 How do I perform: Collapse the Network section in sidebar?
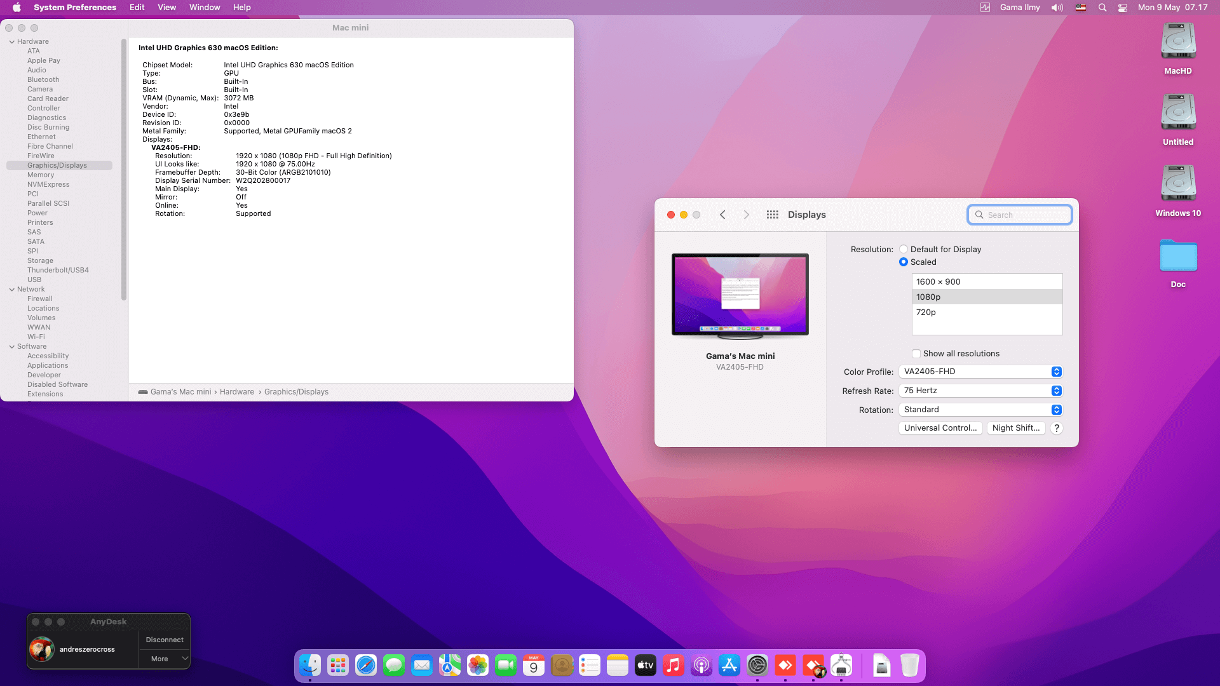click(12, 290)
